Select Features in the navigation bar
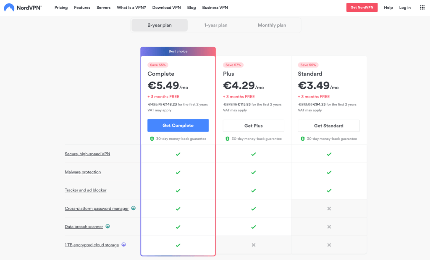Screen dimensions: 430x260 point(82,7)
